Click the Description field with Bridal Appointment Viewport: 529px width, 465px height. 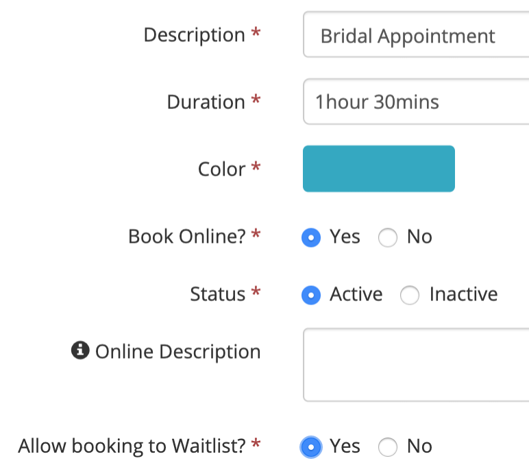pos(416,34)
